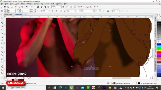Open the Effects menu

pos(29,4)
